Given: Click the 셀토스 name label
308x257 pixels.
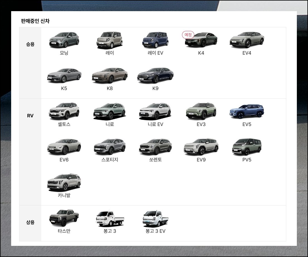Looking at the screenshot, I should (x=64, y=124).
